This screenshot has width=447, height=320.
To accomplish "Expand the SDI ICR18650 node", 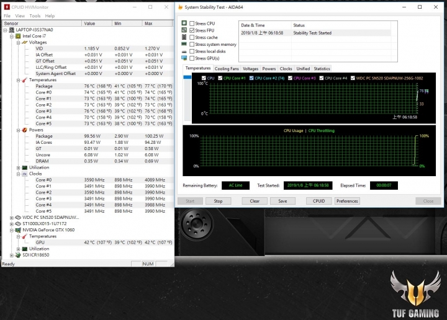I will [12, 256].
